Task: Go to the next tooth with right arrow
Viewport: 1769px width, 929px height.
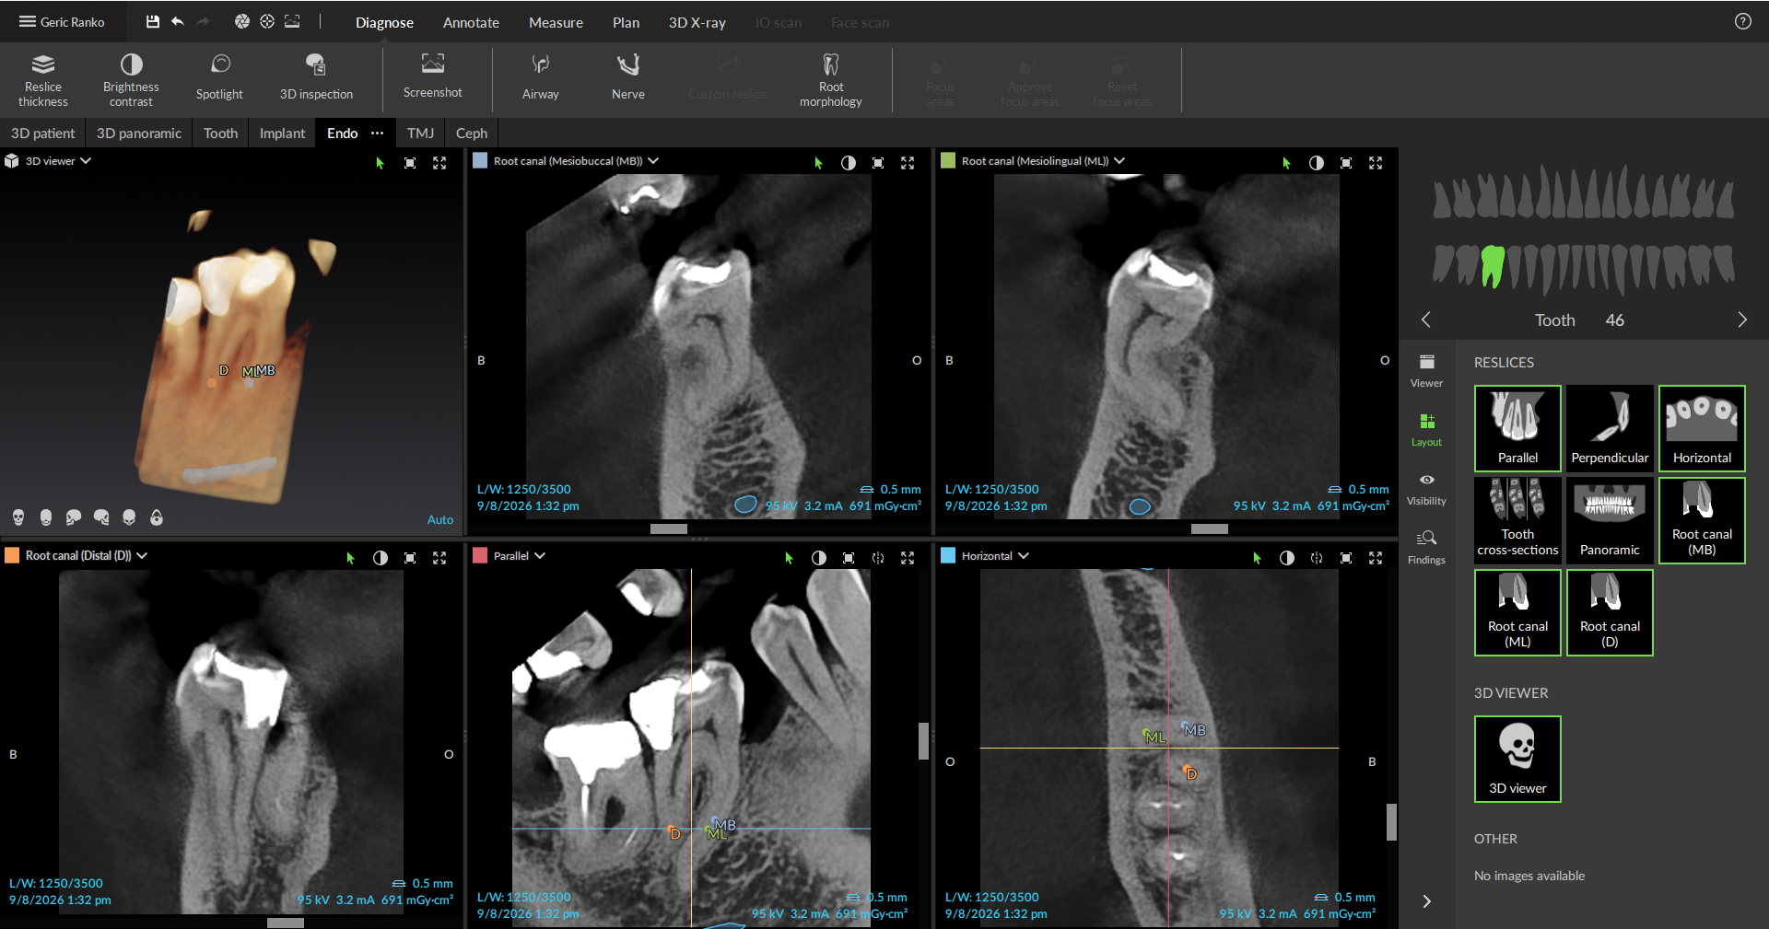Action: [1741, 319]
